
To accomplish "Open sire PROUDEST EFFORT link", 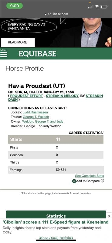I will (x=26, y=96).
